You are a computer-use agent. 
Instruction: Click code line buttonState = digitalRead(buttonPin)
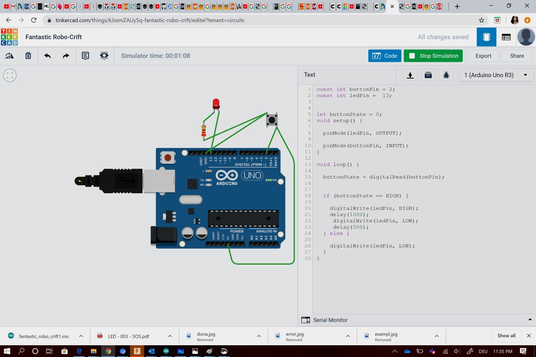(x=384, y=177)
